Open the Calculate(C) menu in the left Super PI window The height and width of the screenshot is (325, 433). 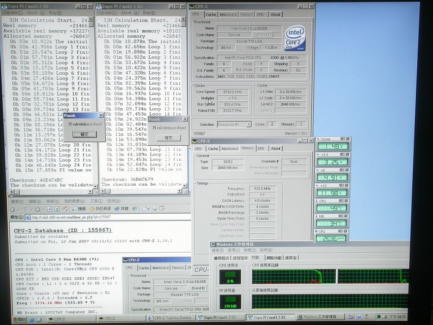[13, 13]
